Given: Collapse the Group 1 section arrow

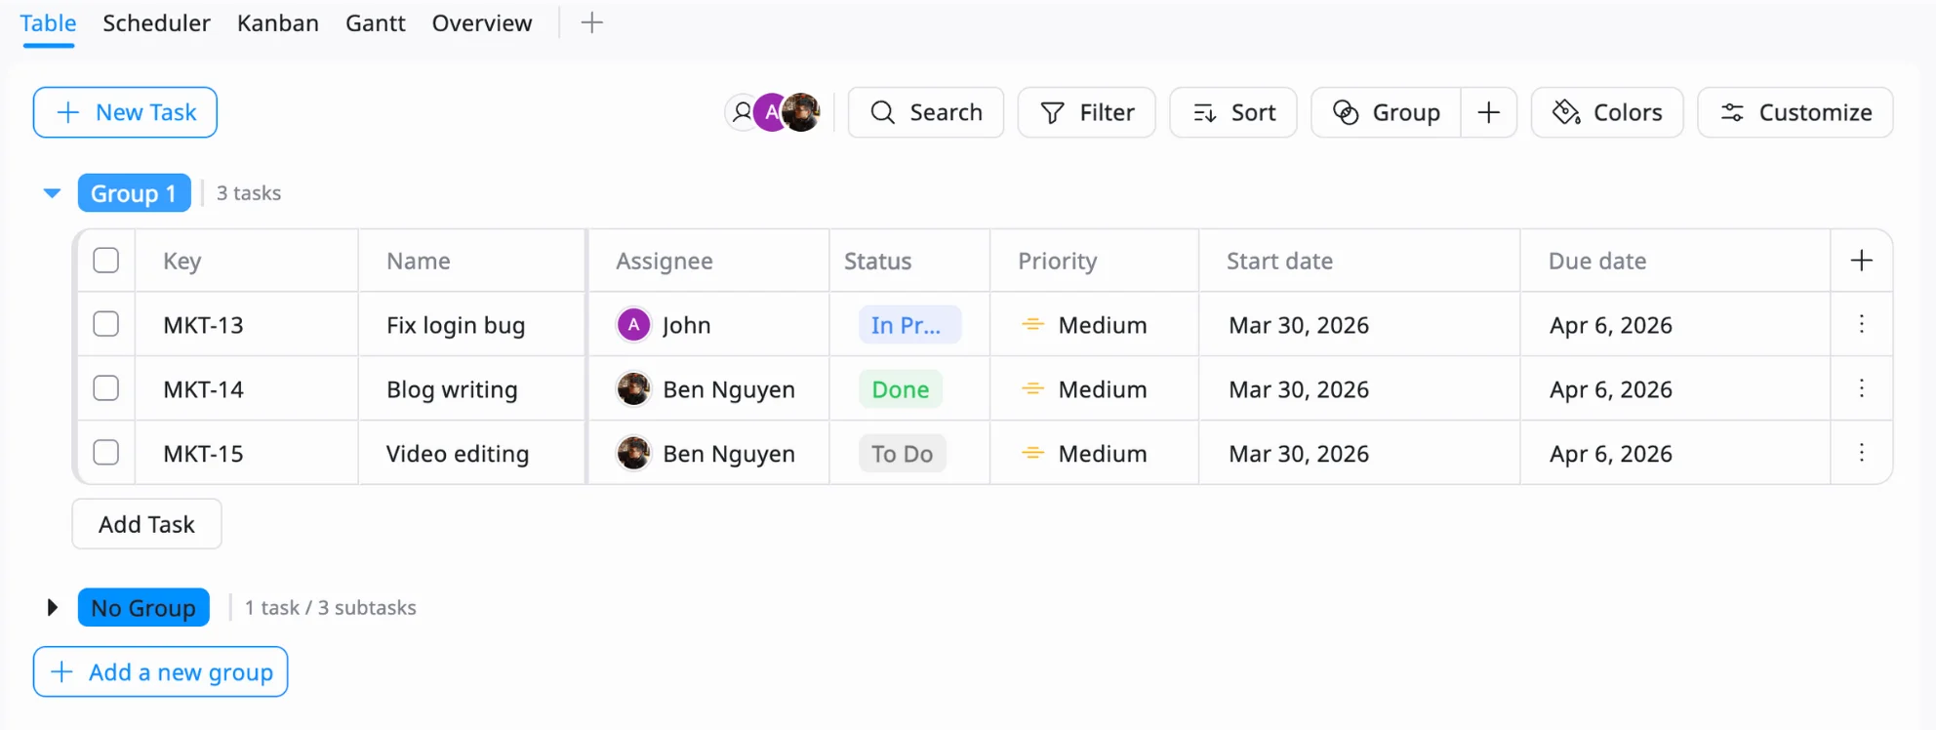Looking at the screenshot, I should pos(53,193).
